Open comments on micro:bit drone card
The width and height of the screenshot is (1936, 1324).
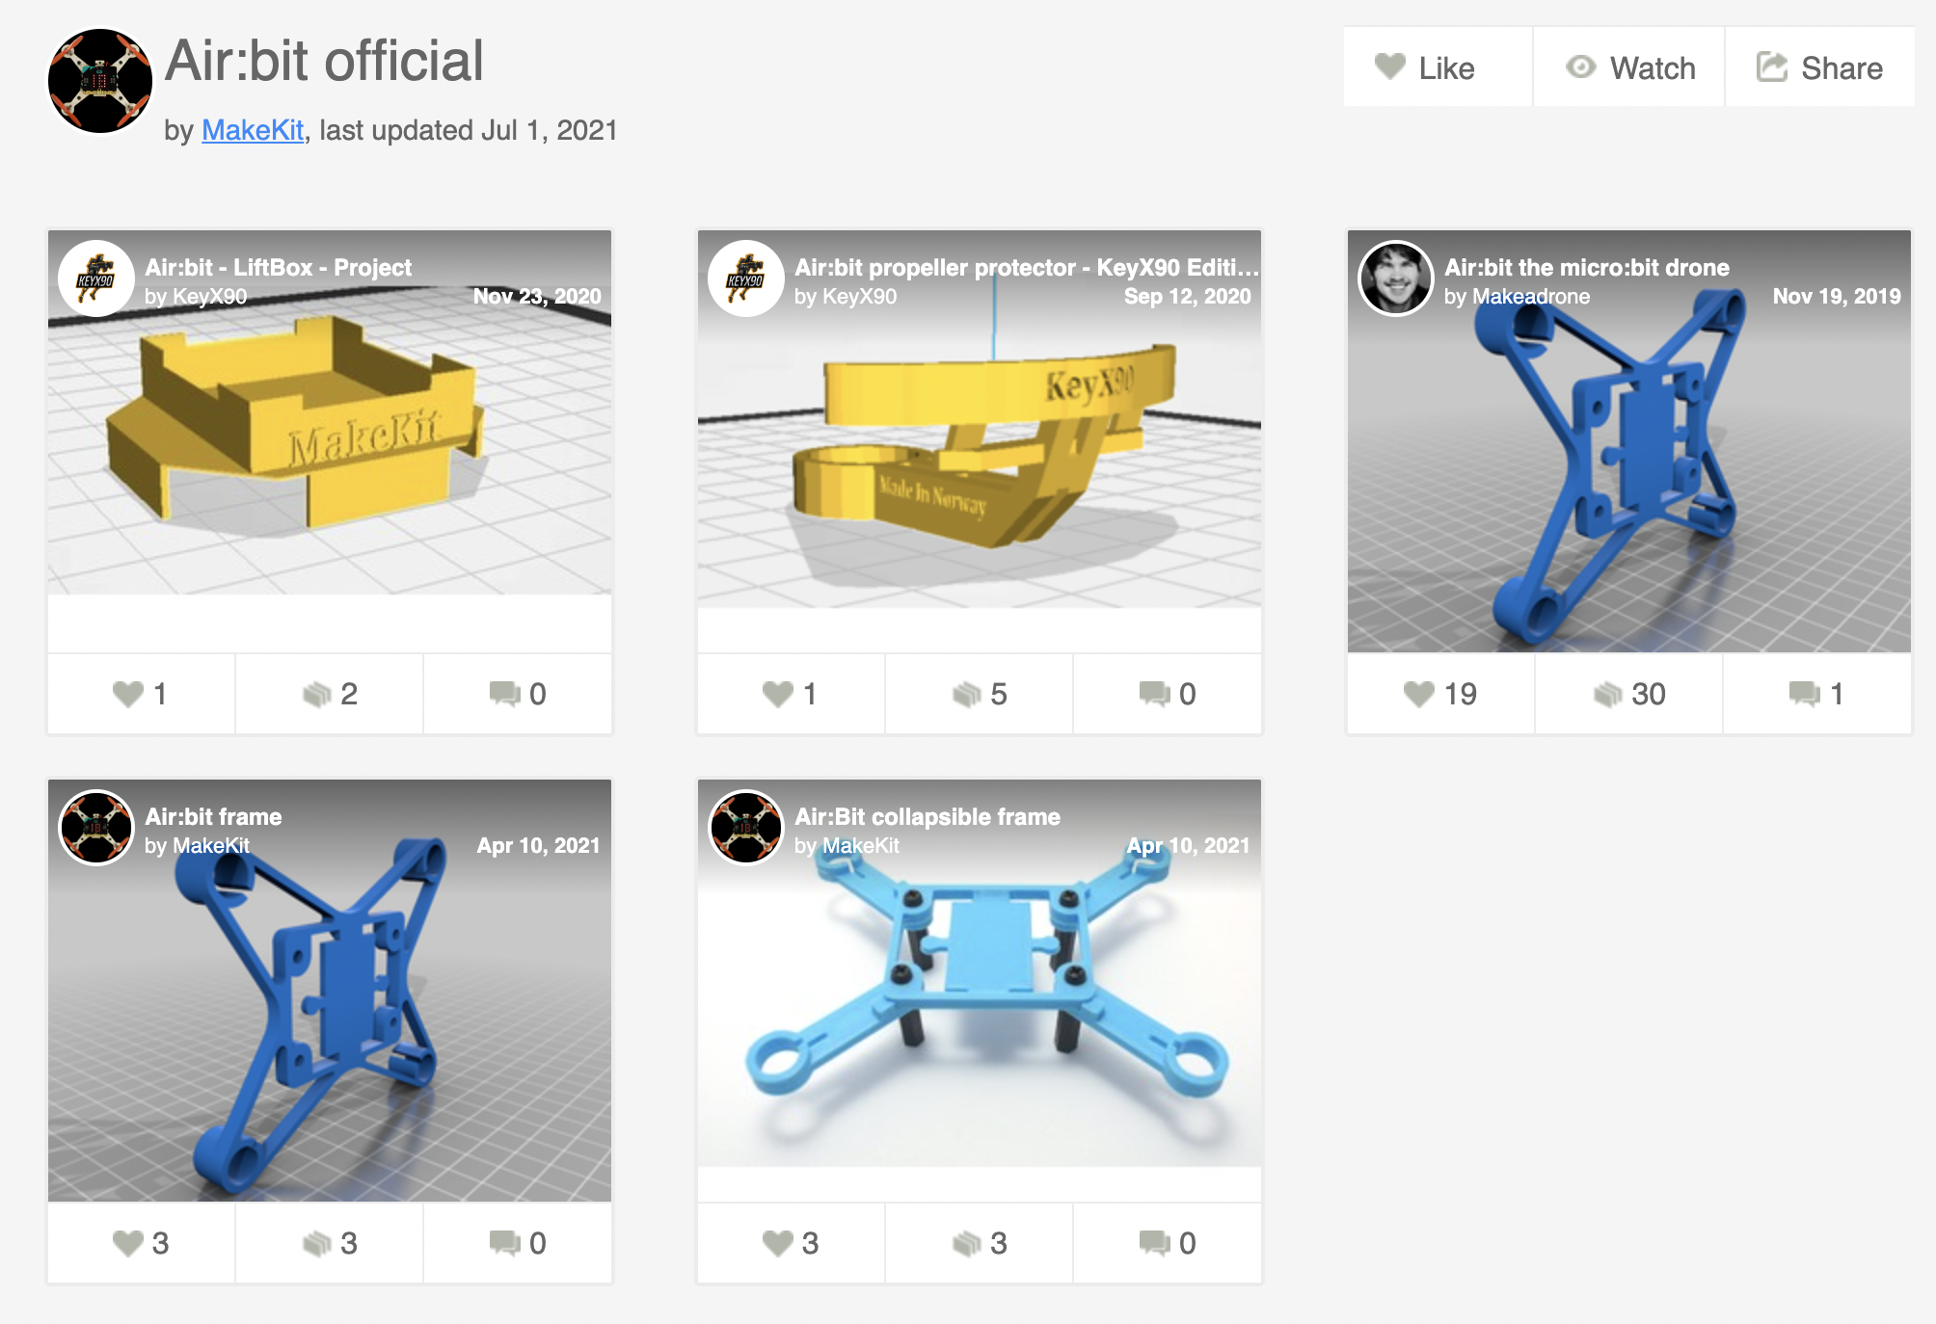point(1816,694)
